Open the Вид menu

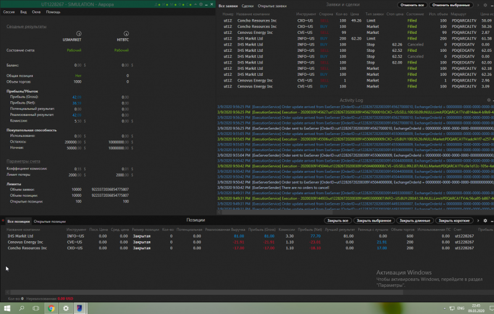(x=23, y=12)
